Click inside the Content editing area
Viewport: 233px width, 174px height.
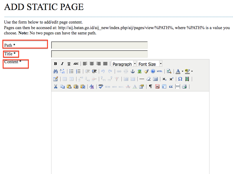click(130, 132)
